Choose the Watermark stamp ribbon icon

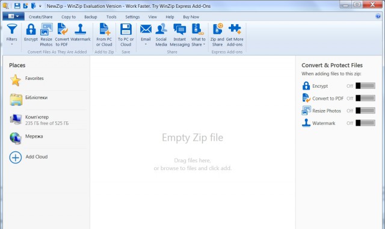(x=80, y=29)
